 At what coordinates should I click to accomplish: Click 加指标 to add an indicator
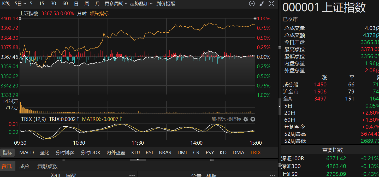point(218,119)
